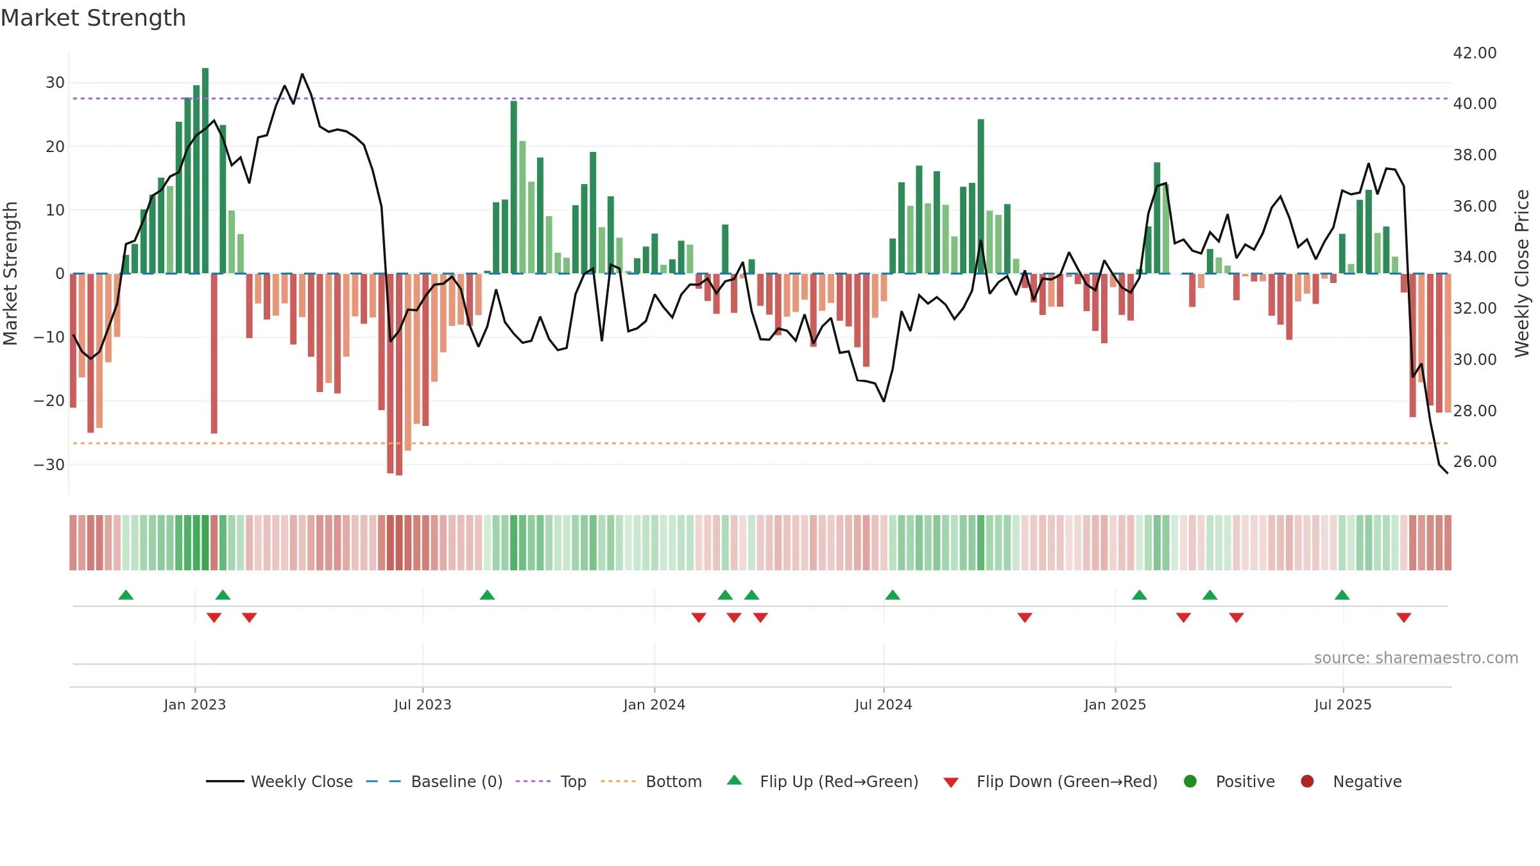Viewport: 1540px width, 866px height.
Task: Toggle the Bottom legend entry
Action: coord(651,781)
